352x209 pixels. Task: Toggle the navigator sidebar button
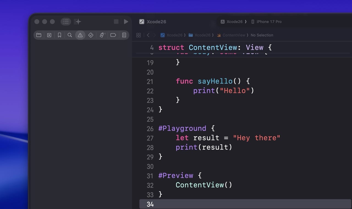click(x=66, y=22)
